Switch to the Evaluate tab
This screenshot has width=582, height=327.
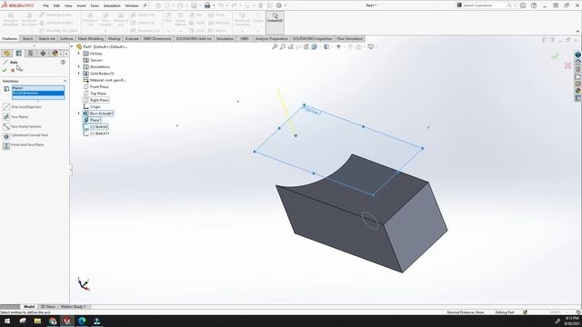point(132,38)
